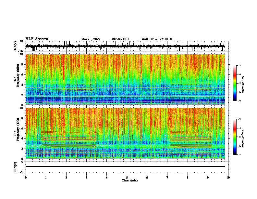Click the time axis tick label "0"

(x=26, y=178)
